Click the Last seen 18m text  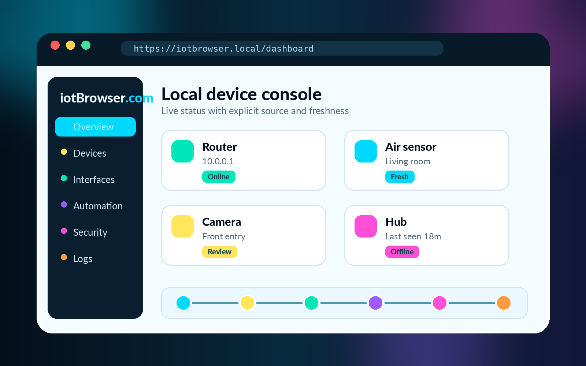(x=413, y=236)
